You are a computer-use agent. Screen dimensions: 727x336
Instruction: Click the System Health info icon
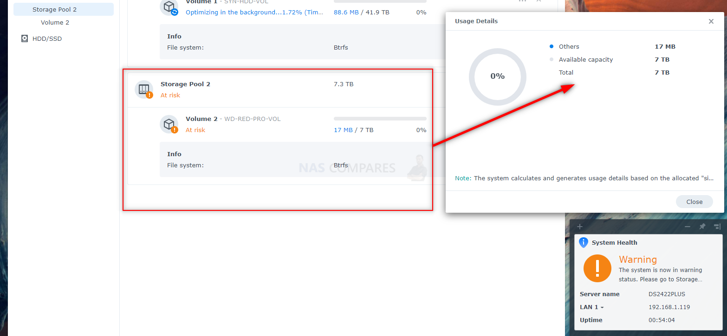coord(584,242)
